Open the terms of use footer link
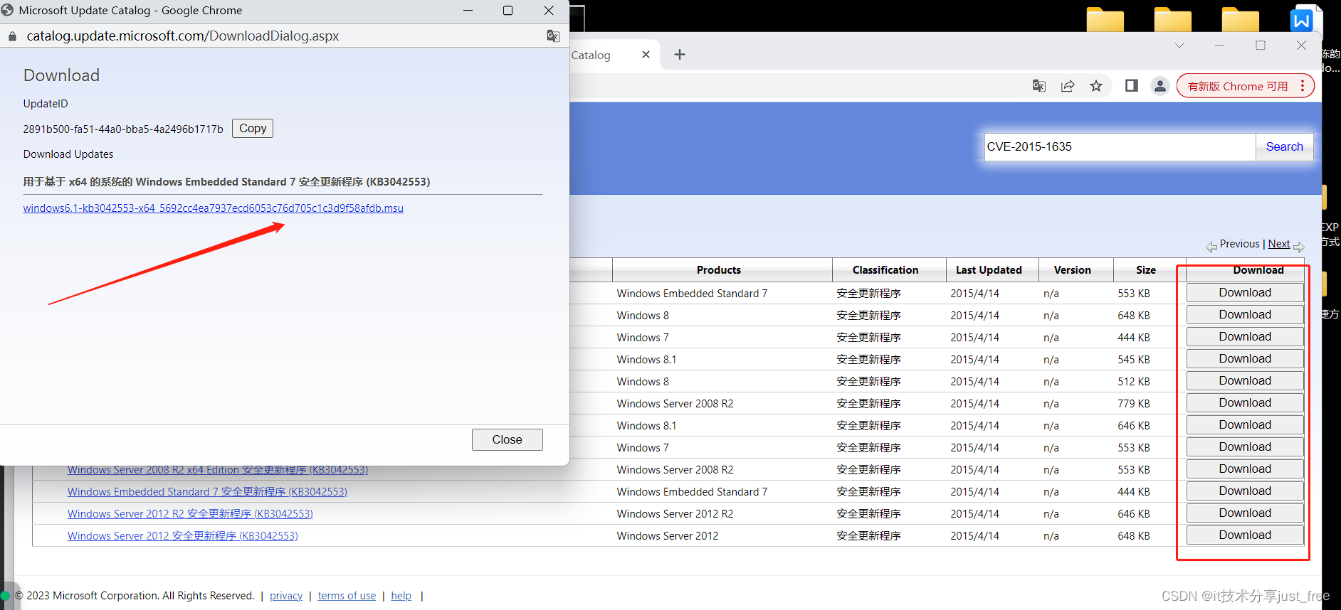The width and height of the screenshot is (1341, 610). [347, 596]
